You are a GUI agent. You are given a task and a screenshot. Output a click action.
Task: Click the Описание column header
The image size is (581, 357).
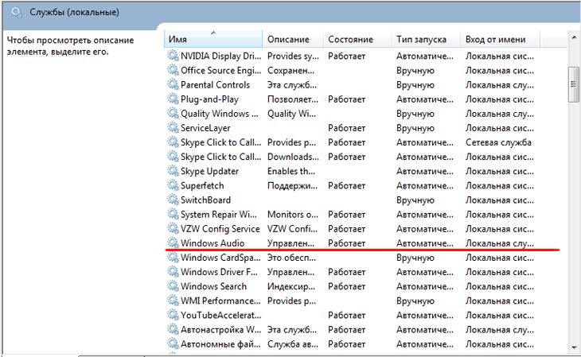click(x=293, y=39)
